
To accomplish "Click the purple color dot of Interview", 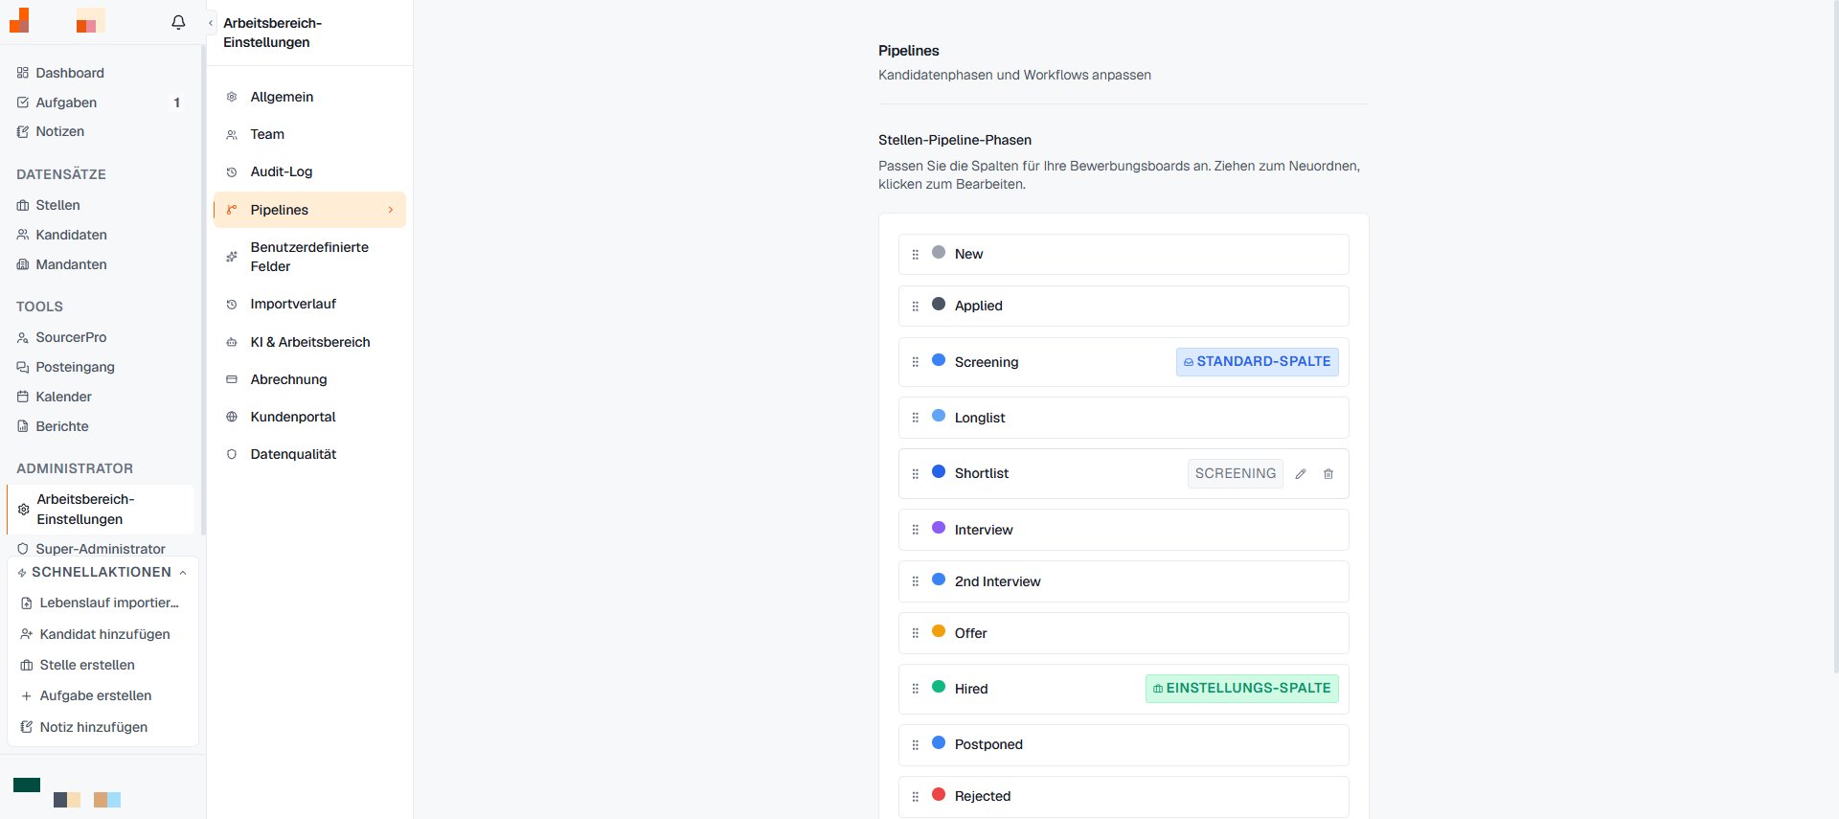I will tap(939, 528).
